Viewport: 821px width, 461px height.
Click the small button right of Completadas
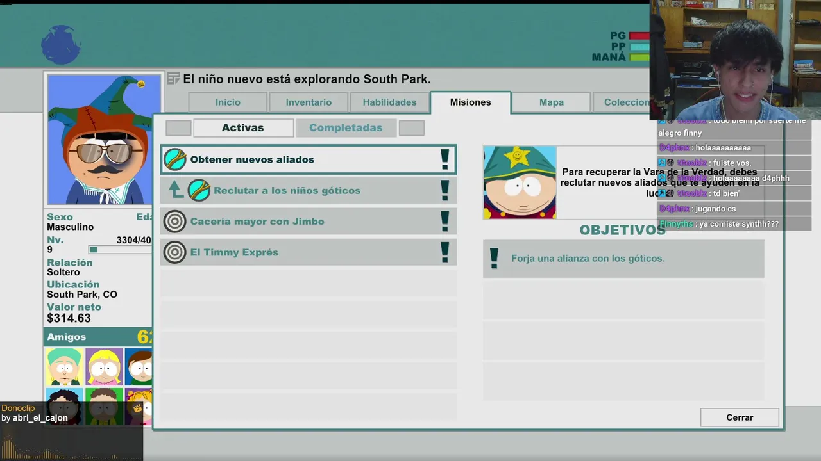411,128
